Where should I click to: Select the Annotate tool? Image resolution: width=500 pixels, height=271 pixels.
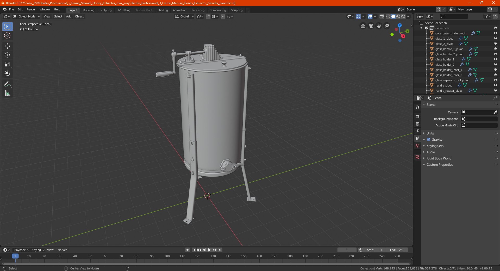(7, 84)
